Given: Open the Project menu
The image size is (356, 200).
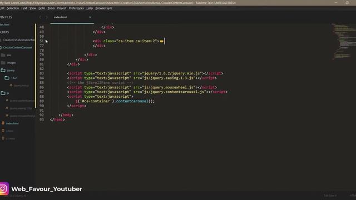Looking at the screenshot, I should [62, 8].
